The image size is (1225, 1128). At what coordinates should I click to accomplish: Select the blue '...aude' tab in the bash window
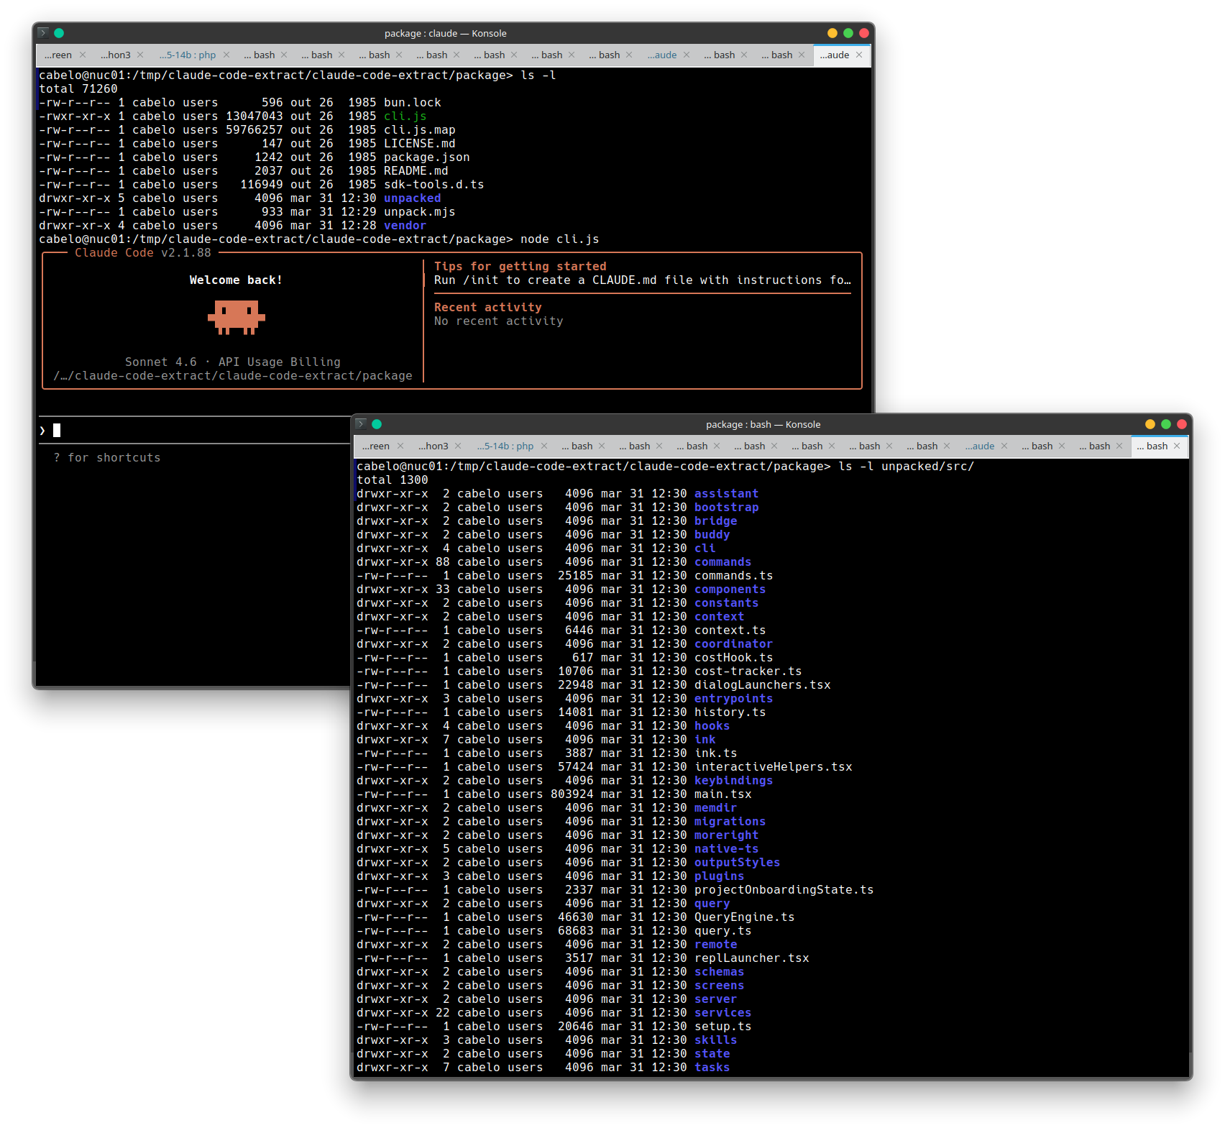point(980,446)
